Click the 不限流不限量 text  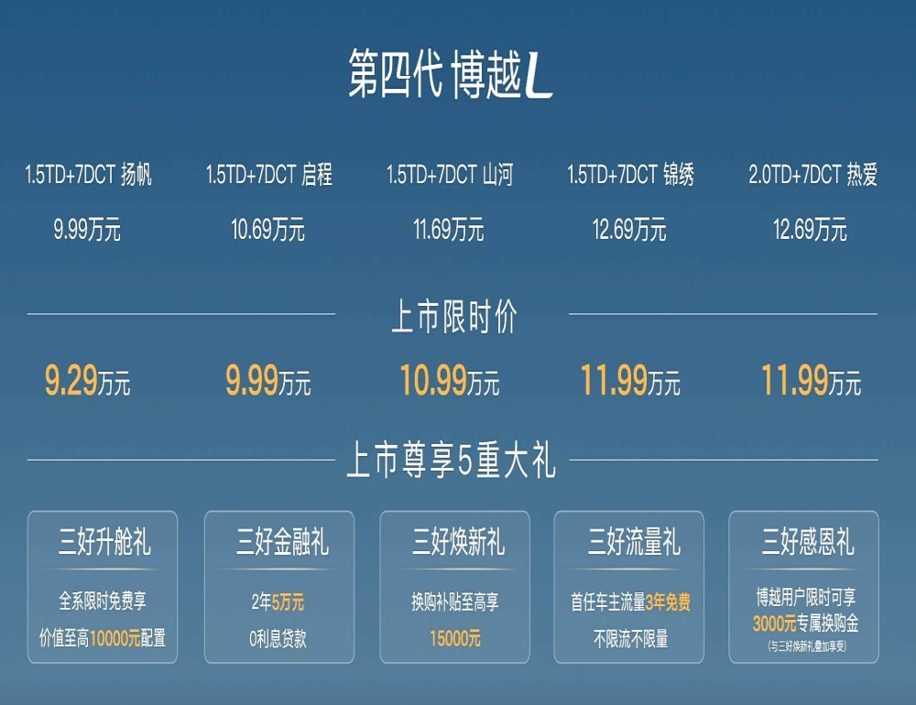point(631,638)
